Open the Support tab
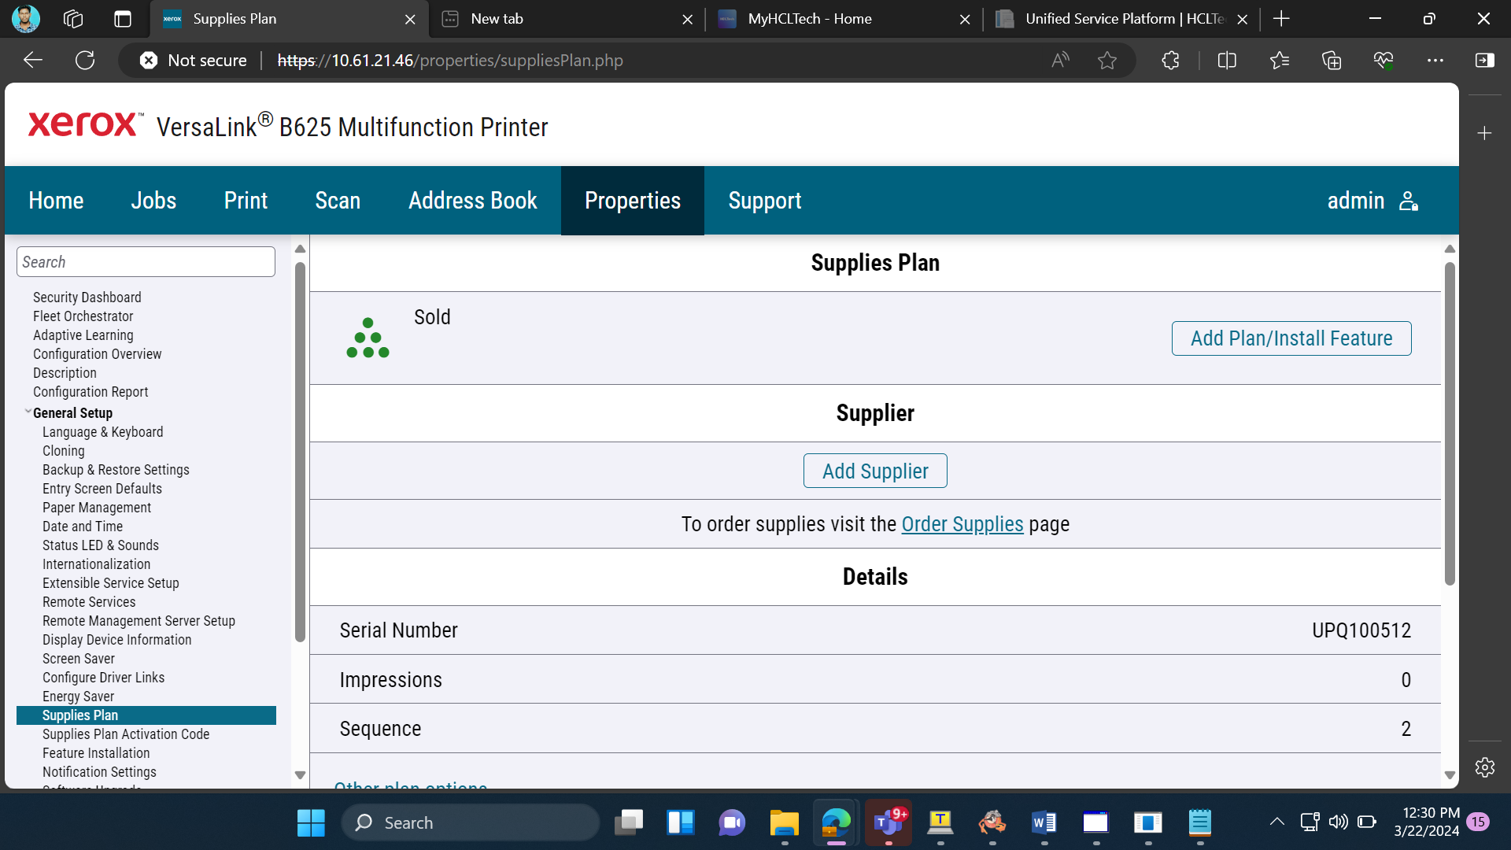Viewport: 1511px width, 850px height. point(764,201)
